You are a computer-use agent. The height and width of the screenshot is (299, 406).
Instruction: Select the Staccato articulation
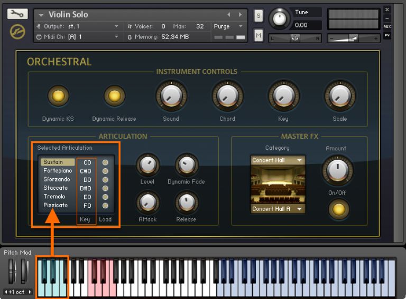(56, 188)
